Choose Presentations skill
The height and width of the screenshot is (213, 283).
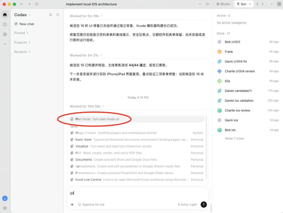(x=137, y=173)
